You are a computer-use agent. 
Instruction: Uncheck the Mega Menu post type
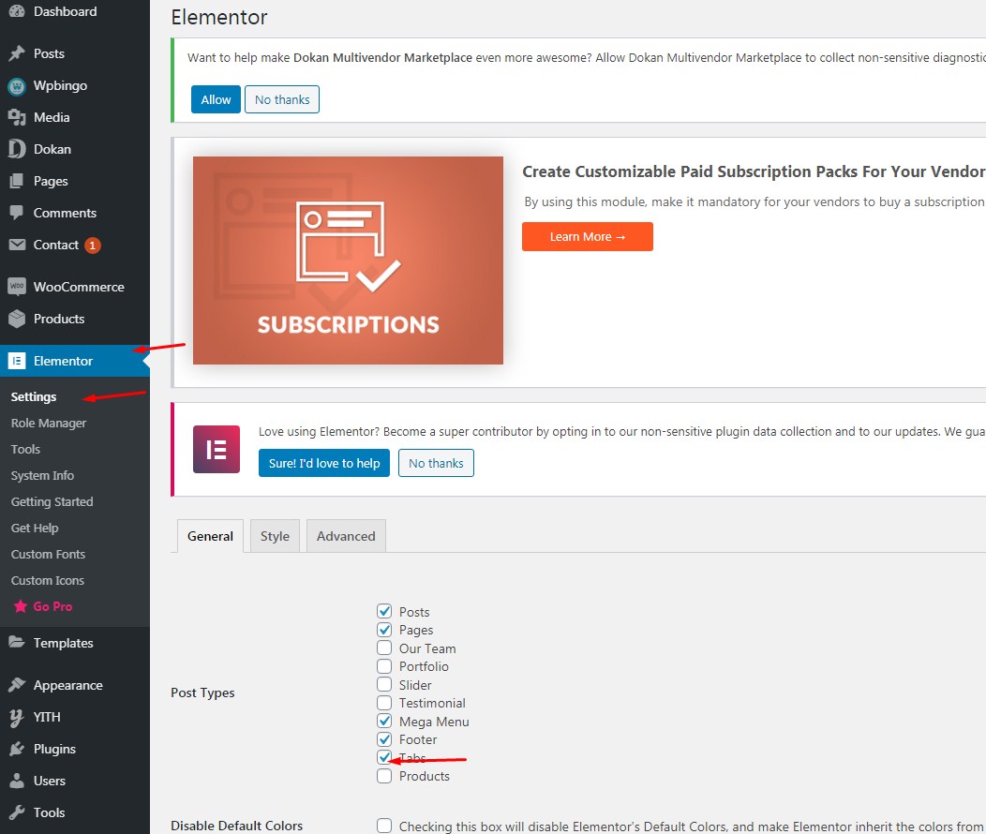point(384,721)
